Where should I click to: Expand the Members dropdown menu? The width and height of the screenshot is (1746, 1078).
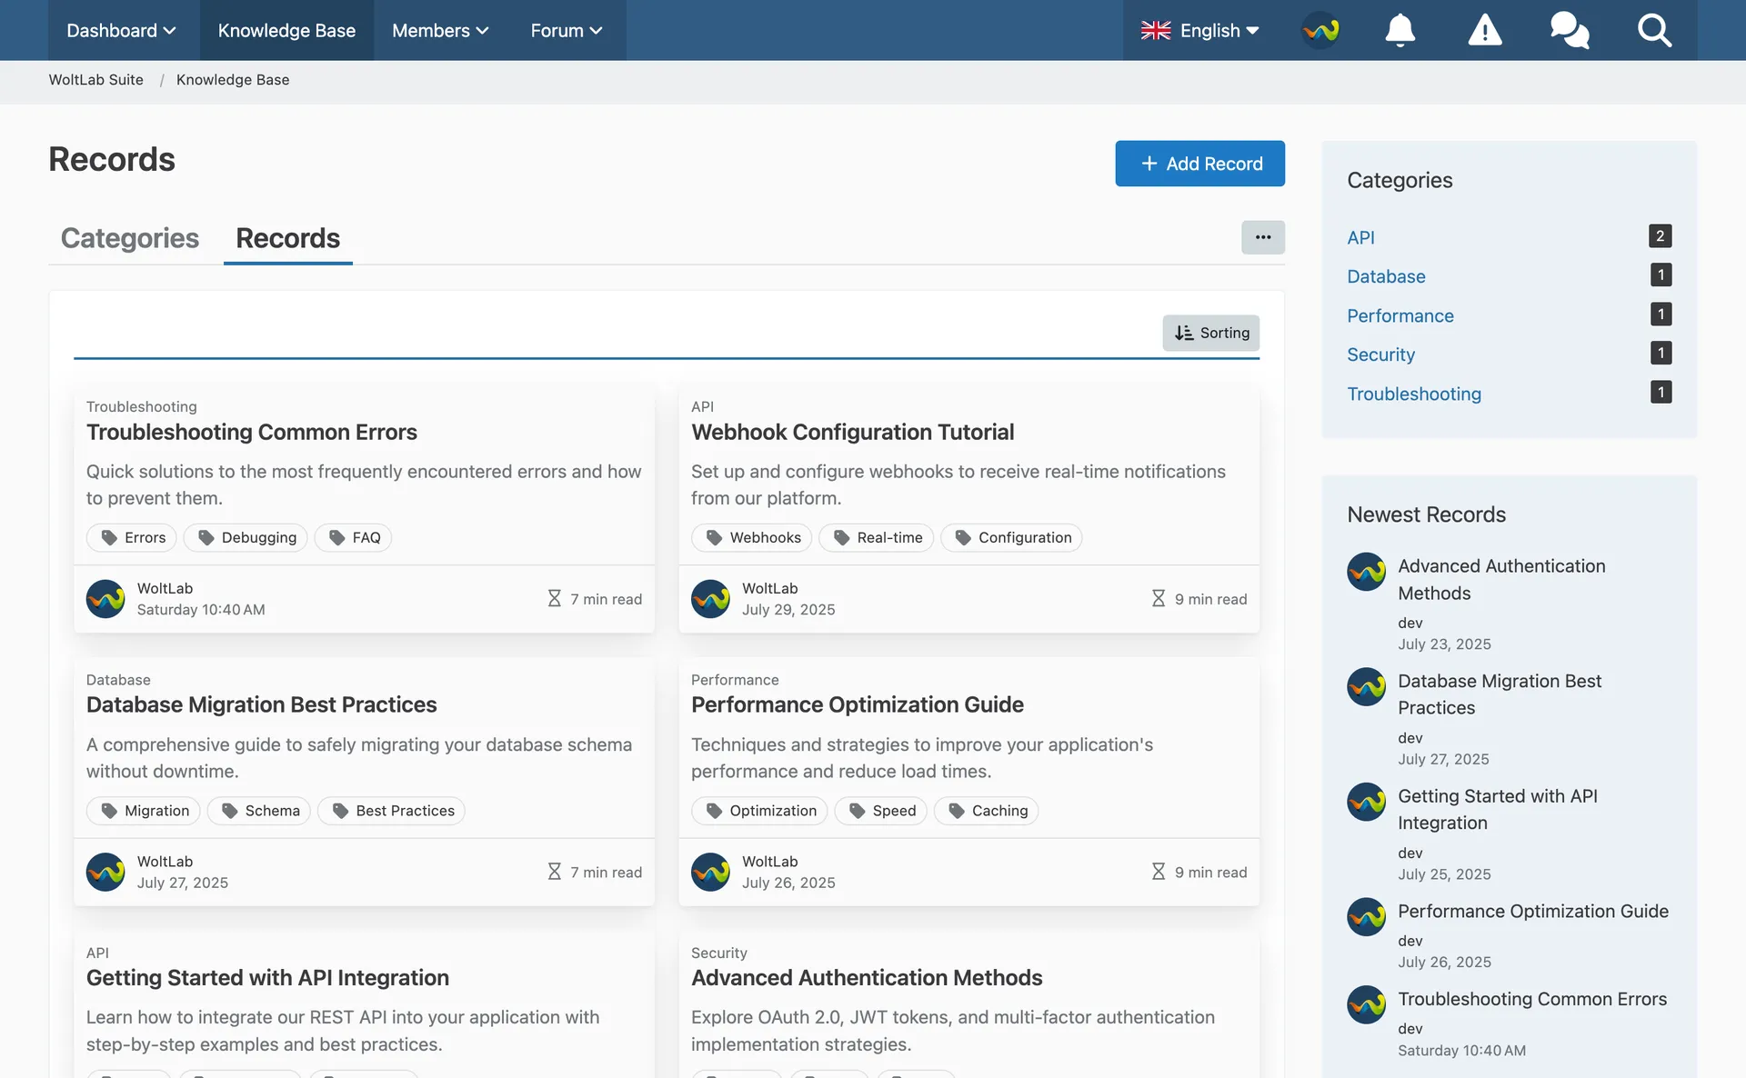(440, 30)
